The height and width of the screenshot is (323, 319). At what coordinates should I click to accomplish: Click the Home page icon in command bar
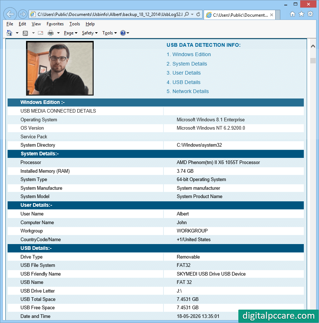[9, 33]
